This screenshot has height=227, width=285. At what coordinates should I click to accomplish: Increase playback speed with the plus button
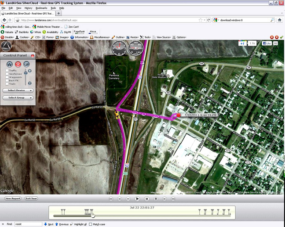(x=156, y=199)
